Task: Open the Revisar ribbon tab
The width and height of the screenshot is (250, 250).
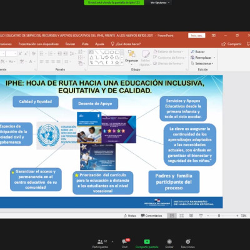Action: tap(70, 44)
